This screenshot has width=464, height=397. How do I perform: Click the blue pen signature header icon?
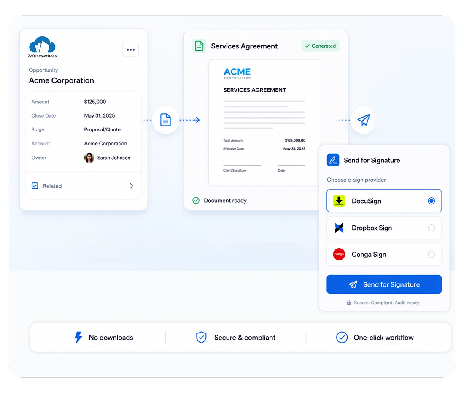click(x=333, y=160)
